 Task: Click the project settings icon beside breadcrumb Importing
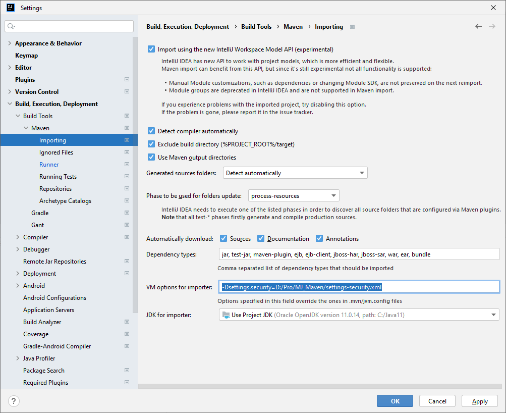[352, 27]
